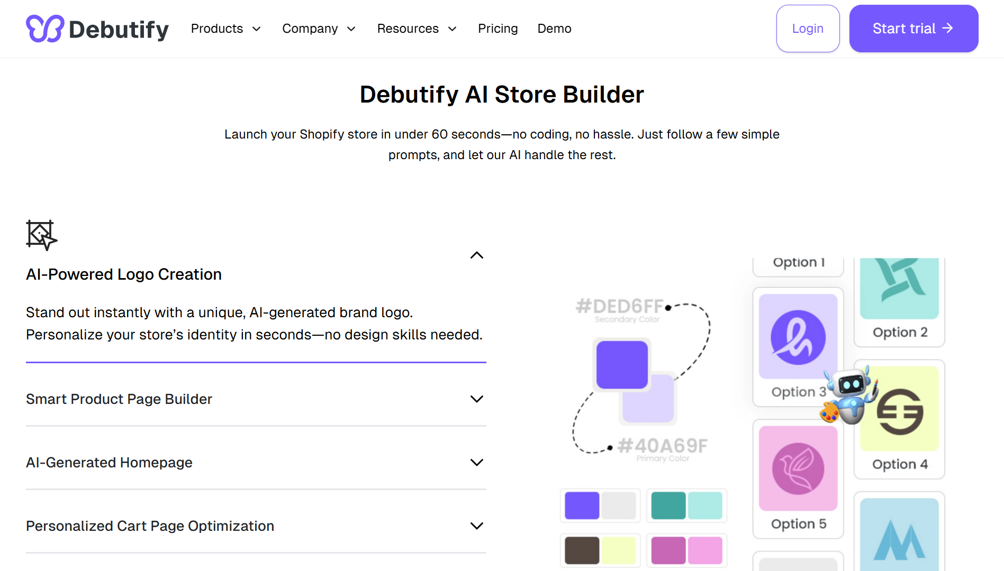Click the logo creation icon above the heading
The image size is (1004, 571).
41,235
